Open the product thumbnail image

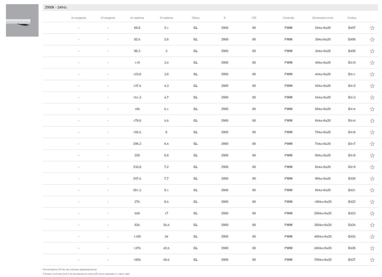[22, 20]
